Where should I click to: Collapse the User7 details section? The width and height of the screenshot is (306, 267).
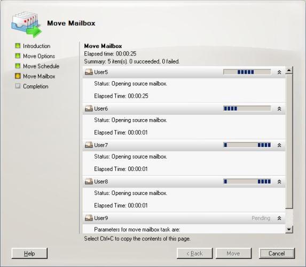[x=279, y=145]
